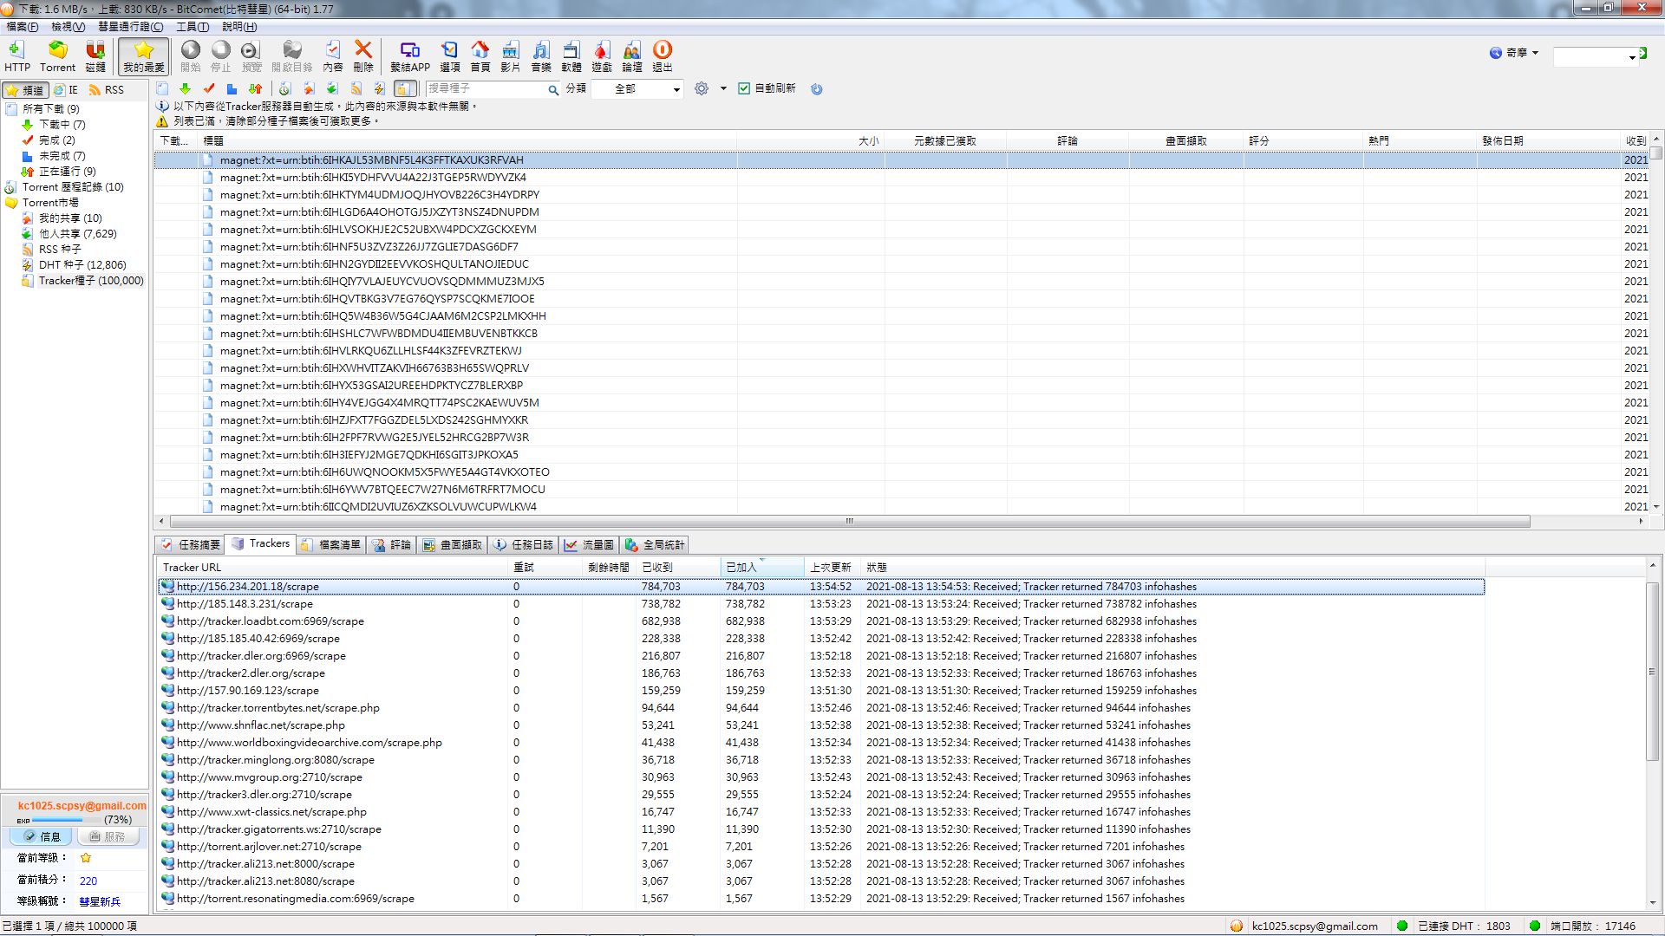Select Torrent 歷程記錄 (10) in sidebar

(x=73, y=187)
